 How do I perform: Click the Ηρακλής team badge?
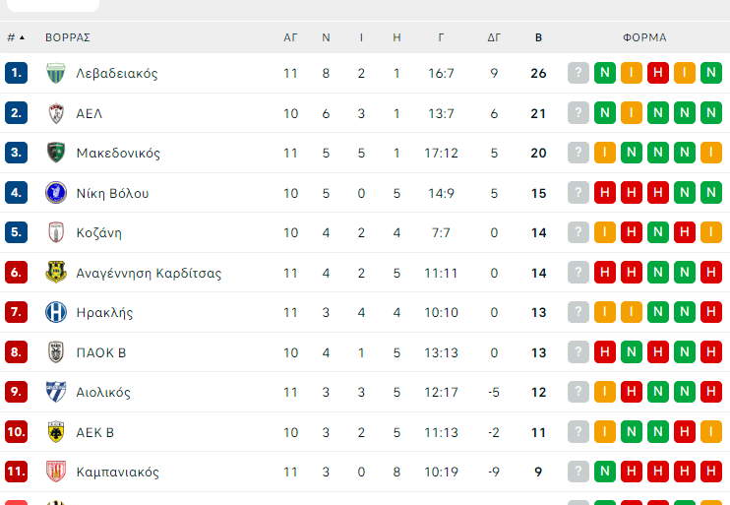56,313
